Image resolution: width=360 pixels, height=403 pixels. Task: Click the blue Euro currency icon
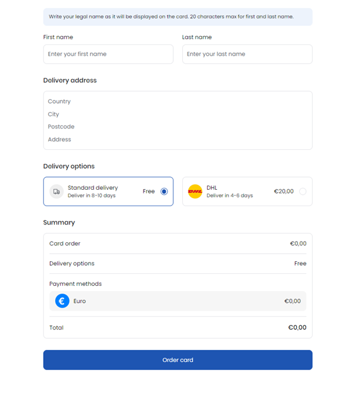[62, 301]
